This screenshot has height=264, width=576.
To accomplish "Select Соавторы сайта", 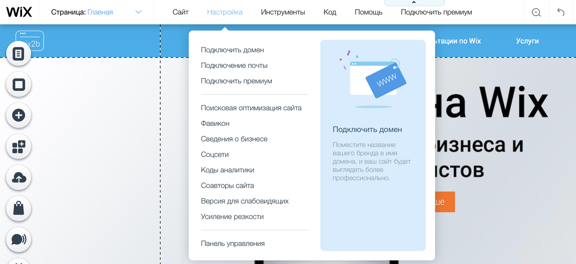I will tap(228, 185).
